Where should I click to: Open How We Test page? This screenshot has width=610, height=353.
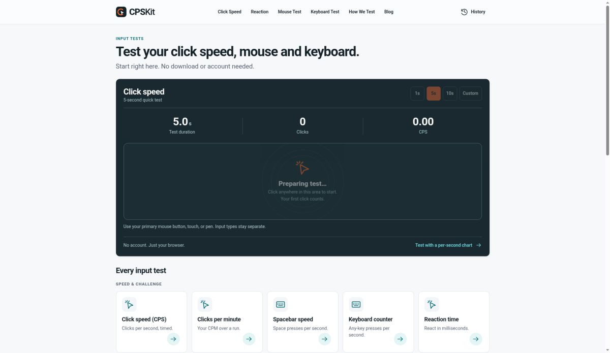[x=361, y=12]
